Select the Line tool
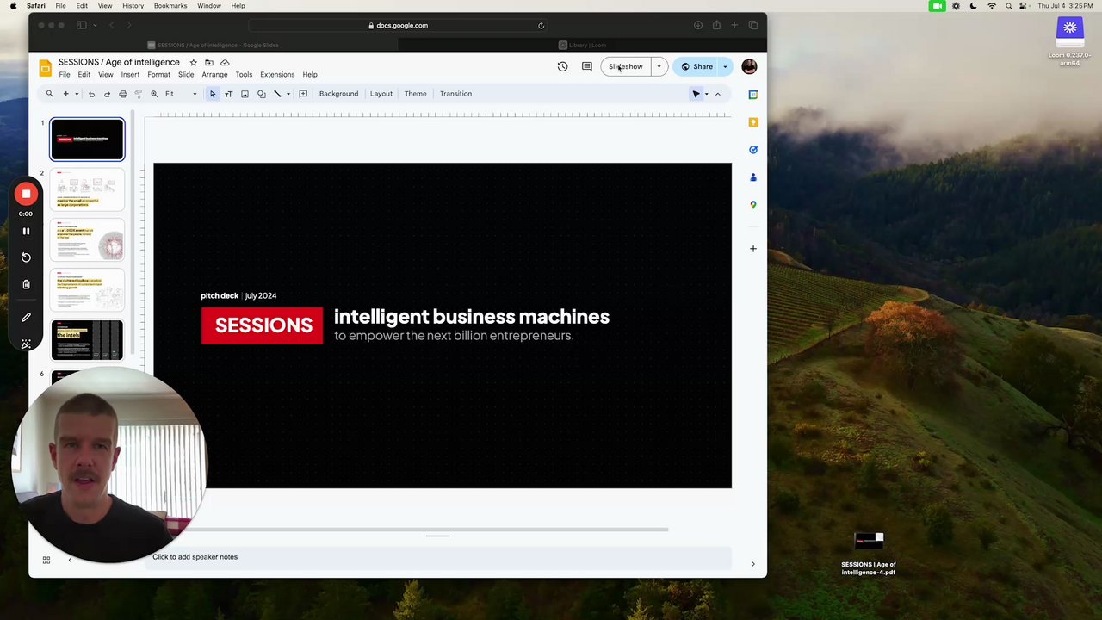The height and width of the screenshot is (620, 1102). click(277, 94)
